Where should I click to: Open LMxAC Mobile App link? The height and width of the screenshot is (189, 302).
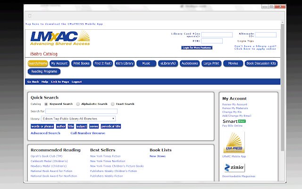point(234,156)
